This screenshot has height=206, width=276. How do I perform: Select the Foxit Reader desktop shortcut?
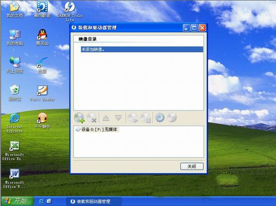point(42,93)
